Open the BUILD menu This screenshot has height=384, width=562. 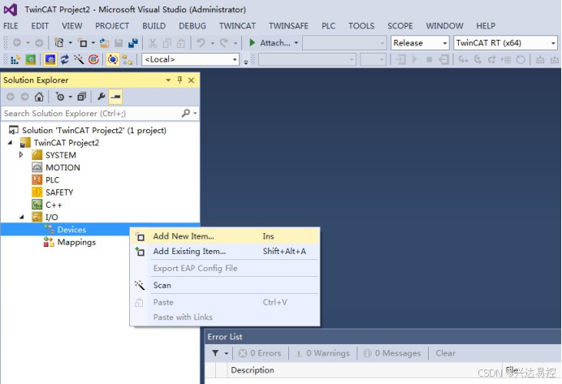click(153, 26)
